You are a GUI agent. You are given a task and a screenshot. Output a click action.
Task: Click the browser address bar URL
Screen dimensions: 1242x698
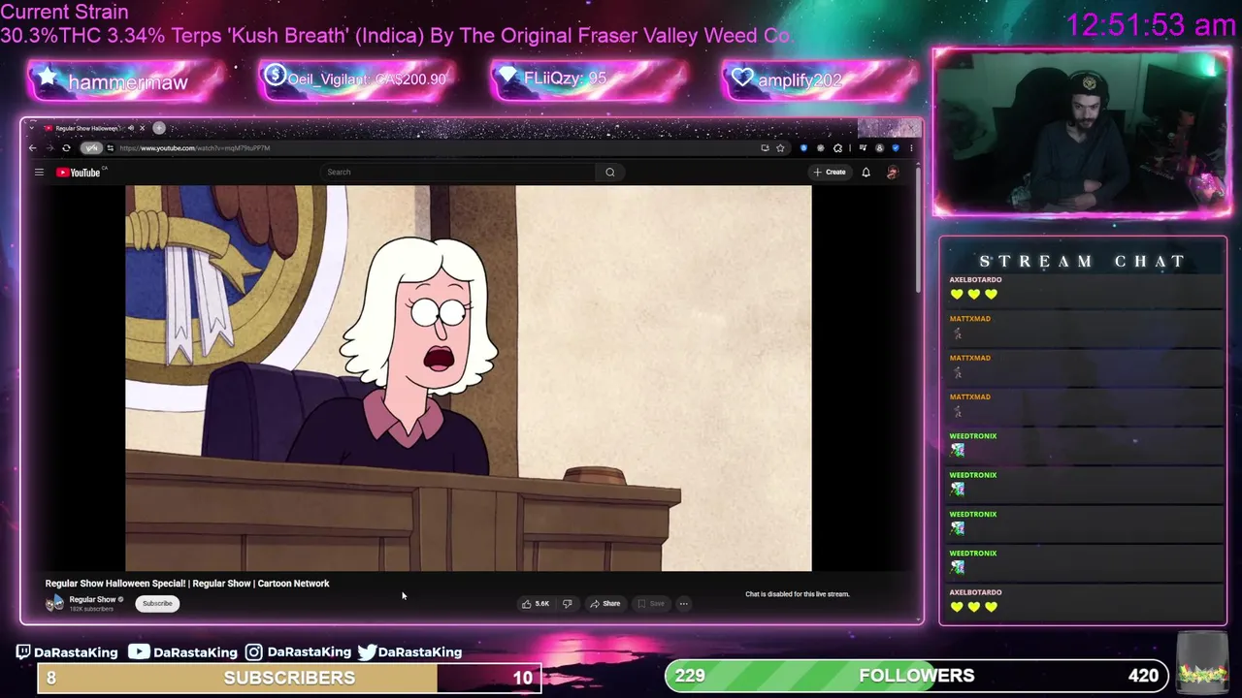click(x=195, y=148)
